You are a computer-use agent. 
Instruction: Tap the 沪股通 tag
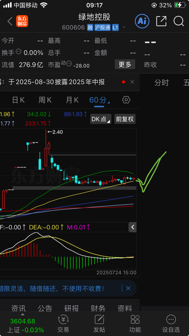103,27
